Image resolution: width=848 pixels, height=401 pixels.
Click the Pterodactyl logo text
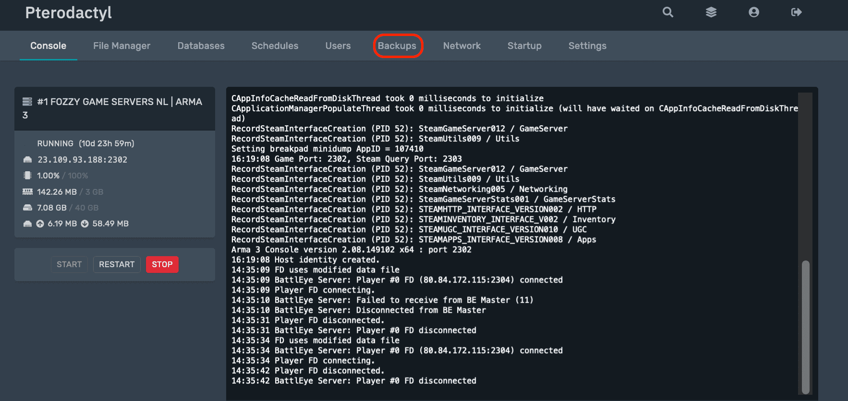pyautogui.click(x=68, y=13)
